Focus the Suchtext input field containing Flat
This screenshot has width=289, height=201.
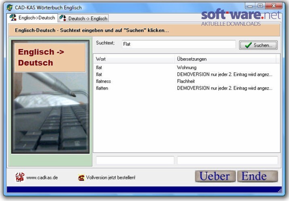point(179,44)
